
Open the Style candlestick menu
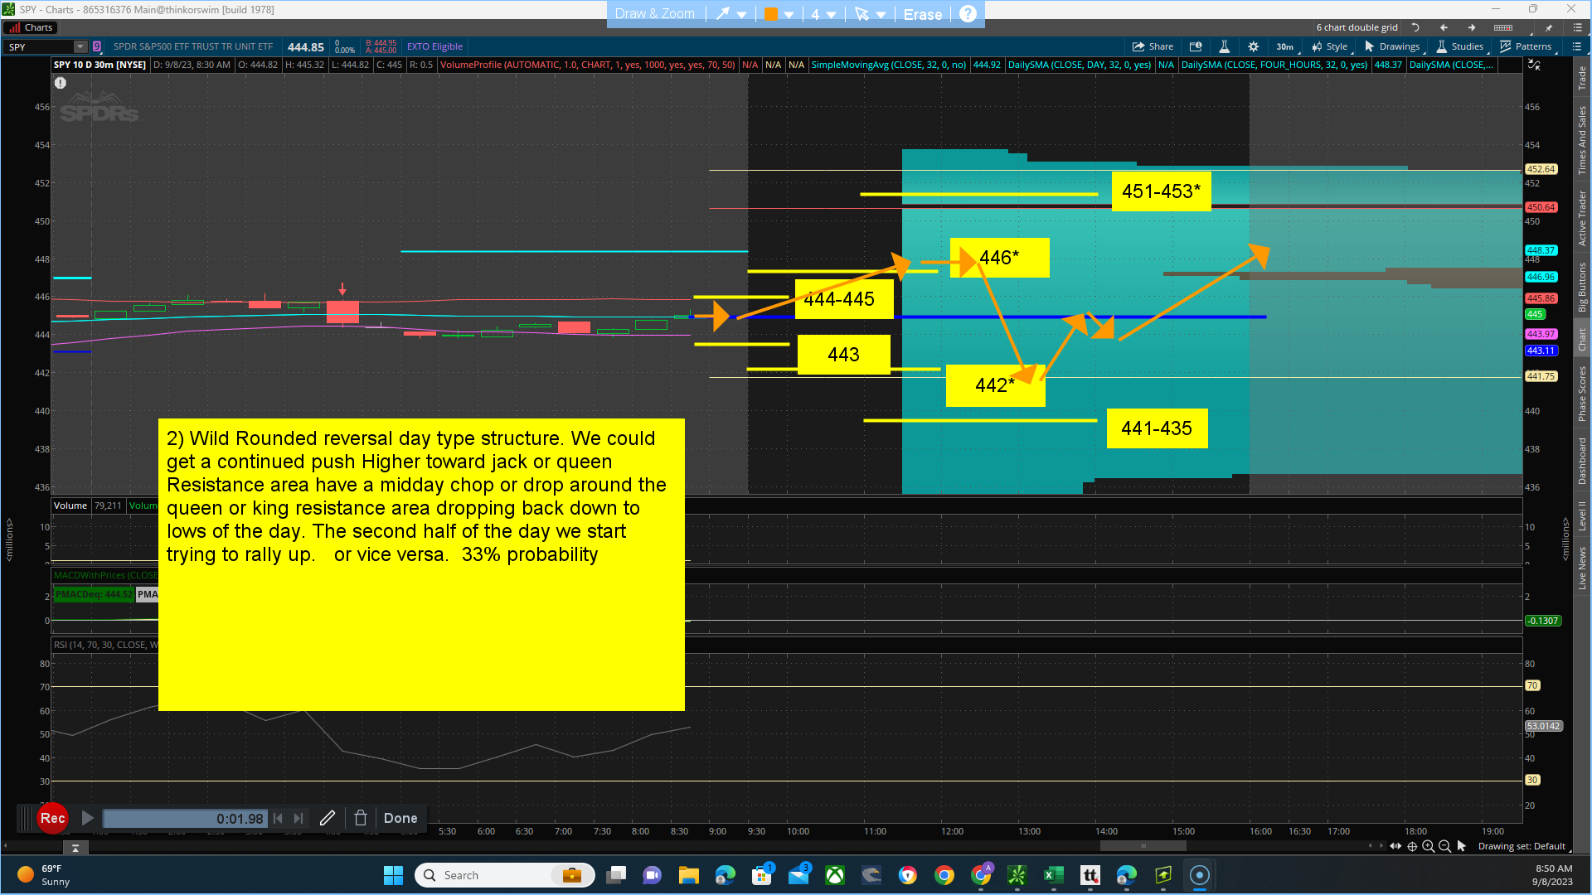click(1330, 47)
